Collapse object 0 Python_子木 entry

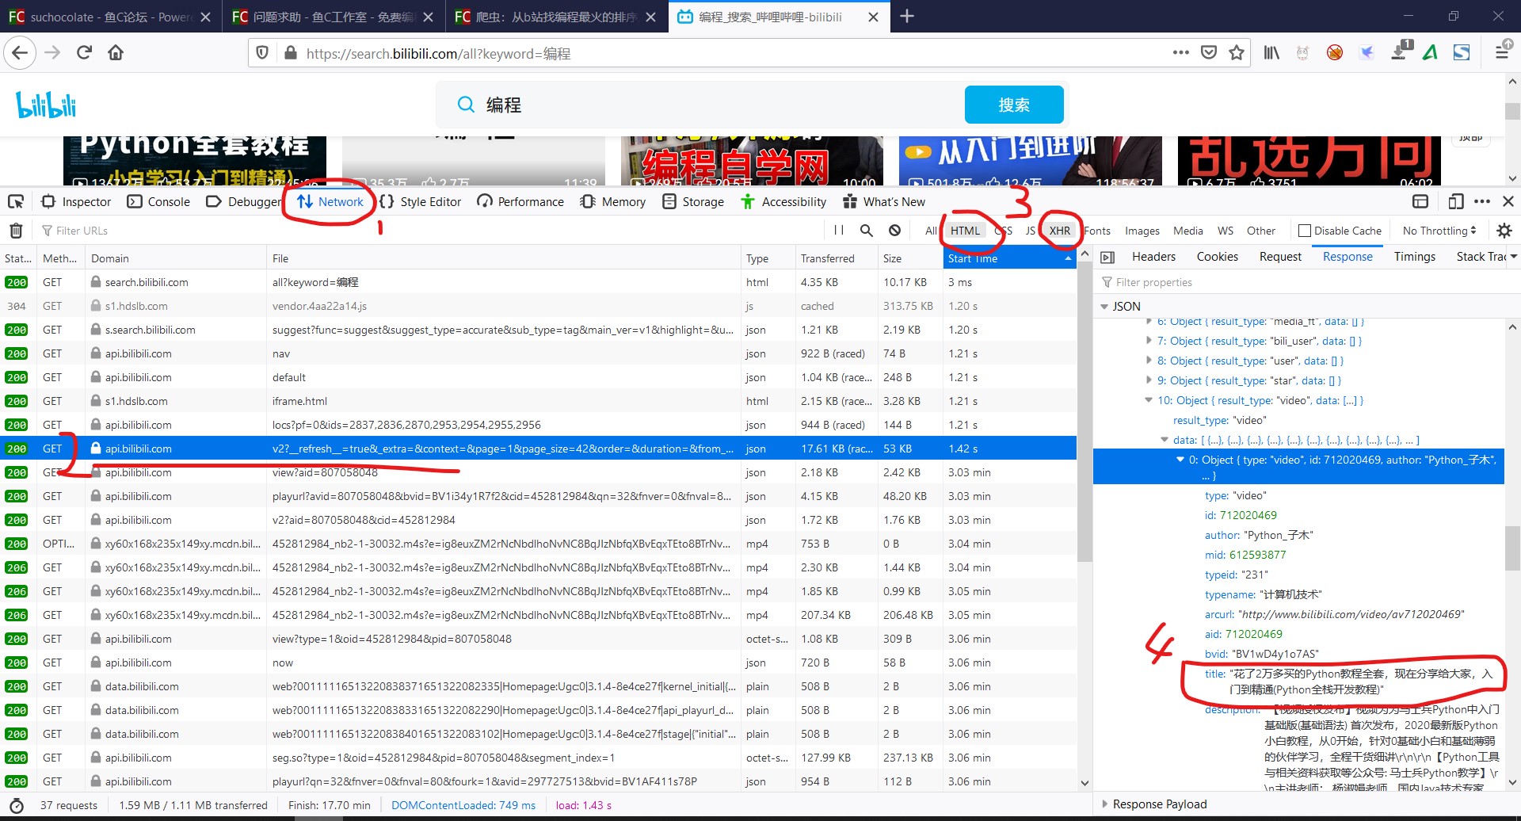tap(1180, 460)
